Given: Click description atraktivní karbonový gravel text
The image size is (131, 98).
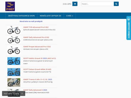Looking at the screenshot, I should pos(38,62).
